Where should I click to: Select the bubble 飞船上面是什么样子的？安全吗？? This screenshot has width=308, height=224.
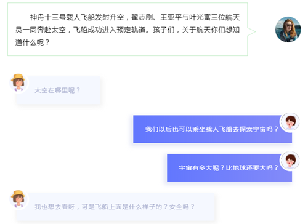(115, 207)
